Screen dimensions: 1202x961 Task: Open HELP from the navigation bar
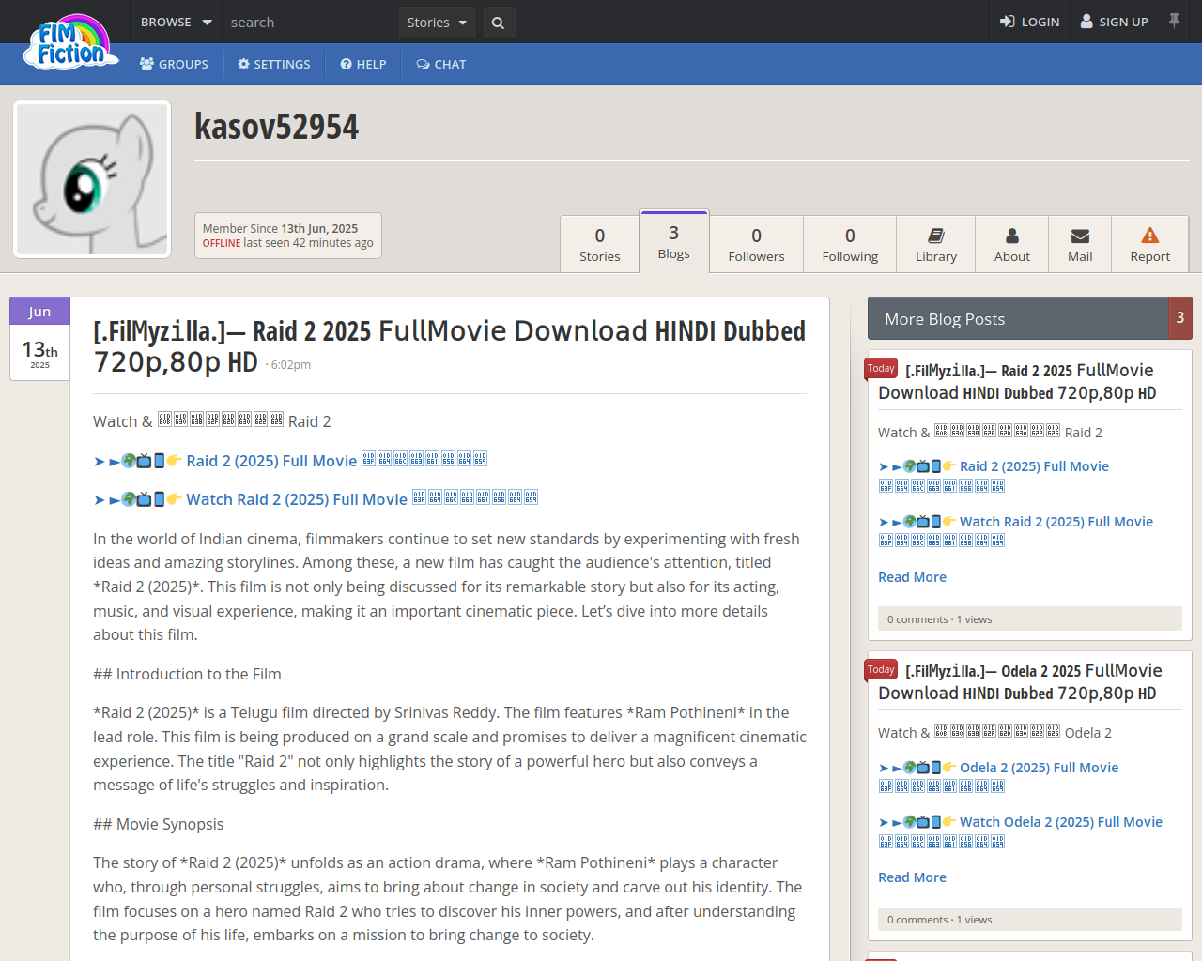click(x=363, y=64)
